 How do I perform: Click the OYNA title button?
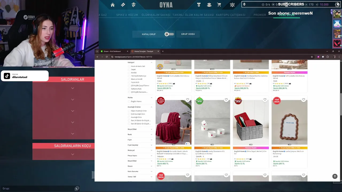166,5
